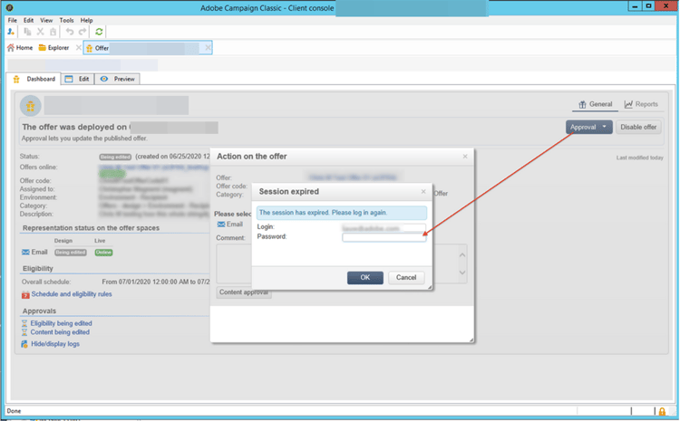Click the calendar icon beside Schedule and eligibility rules
680x421 pixels.
tap(25, 294)
